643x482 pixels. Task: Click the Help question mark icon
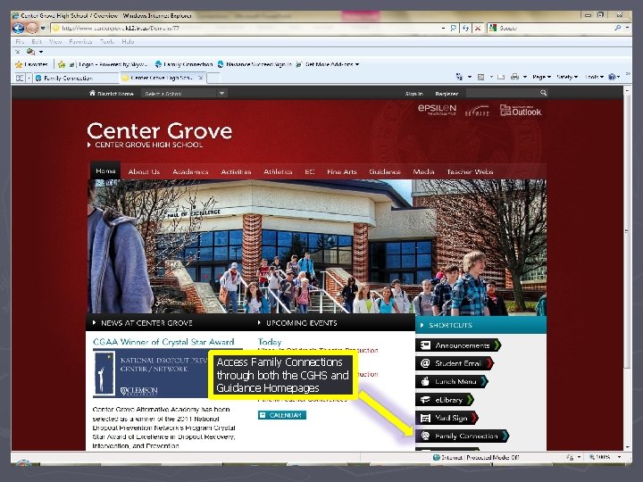coord(612,77)
